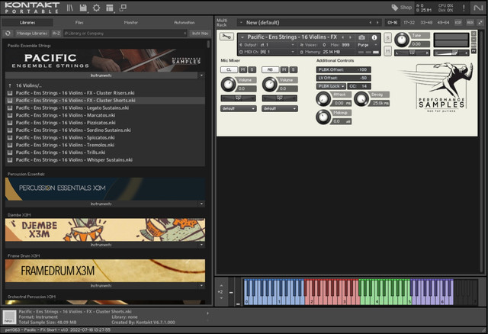Toggle the A-Z library sorting

pyautogui.click(x=56, y=34)
